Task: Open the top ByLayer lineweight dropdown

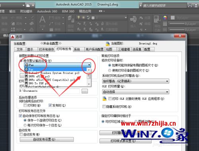Action: tap(183, 24)
